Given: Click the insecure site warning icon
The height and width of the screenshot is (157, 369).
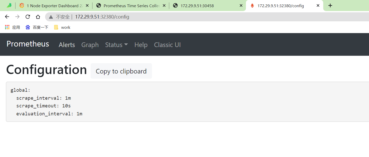Looking at the screenshot, I should coord(51,17).
